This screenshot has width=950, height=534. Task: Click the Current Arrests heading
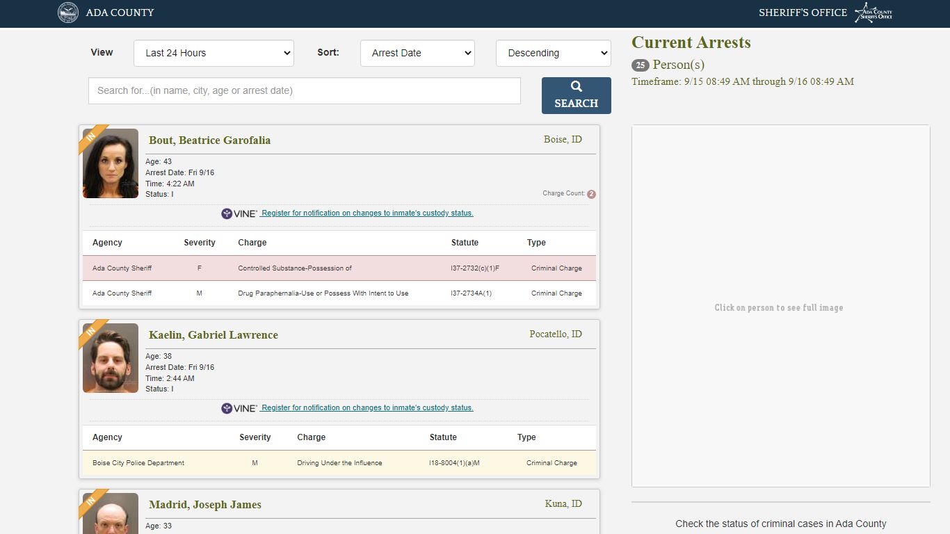(691, 42)
